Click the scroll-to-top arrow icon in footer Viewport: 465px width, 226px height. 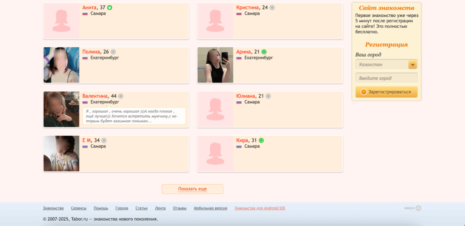tap(418, 208)
